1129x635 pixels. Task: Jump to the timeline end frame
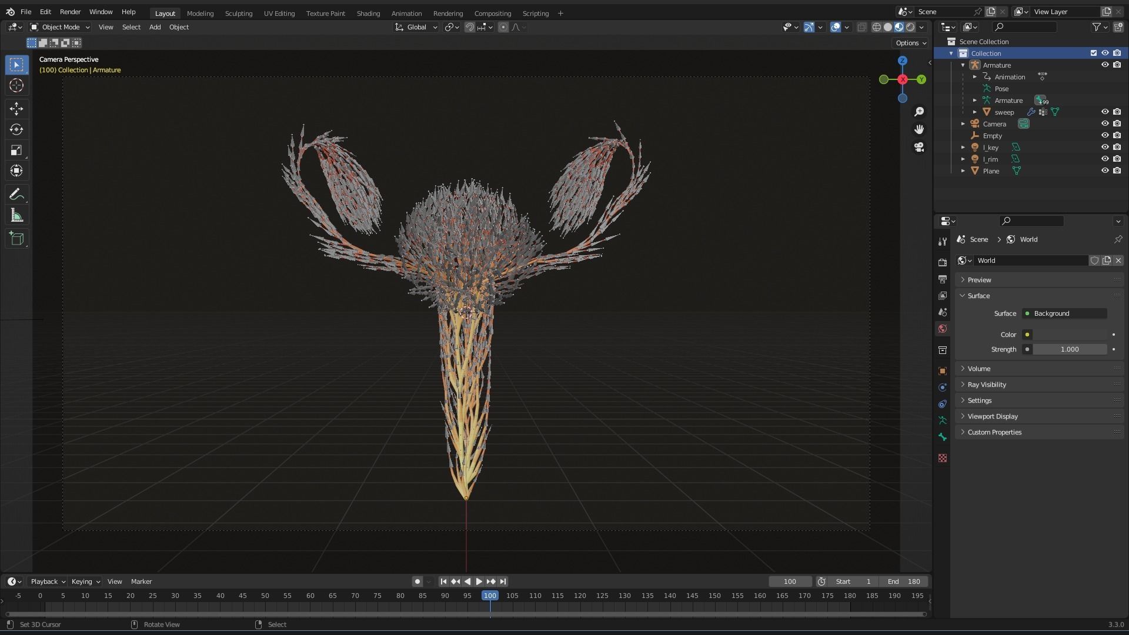[x=503, y=581]
